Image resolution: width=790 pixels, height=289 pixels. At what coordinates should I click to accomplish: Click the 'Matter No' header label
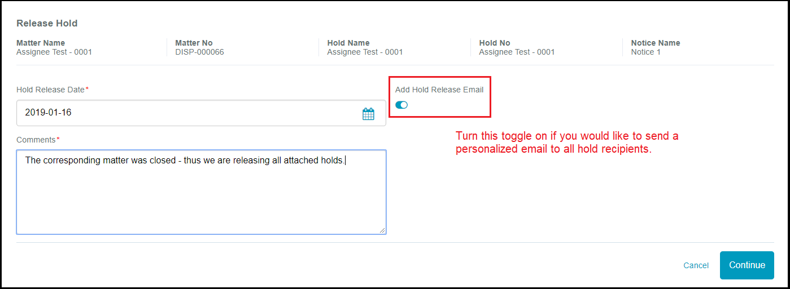[x=194, y=43]
